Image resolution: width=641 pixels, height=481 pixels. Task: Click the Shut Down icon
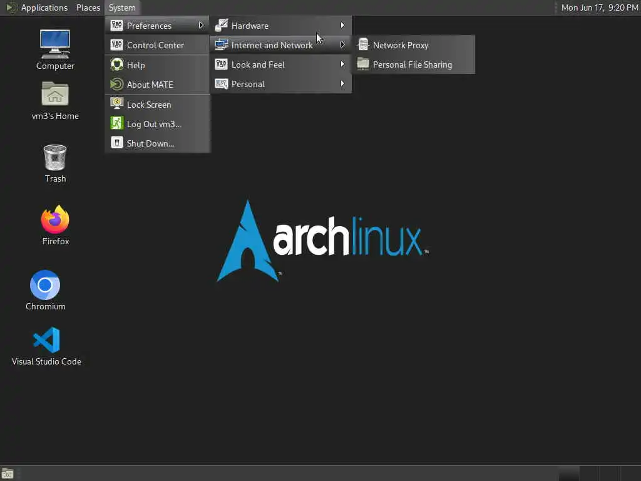(x=116, y=142)
